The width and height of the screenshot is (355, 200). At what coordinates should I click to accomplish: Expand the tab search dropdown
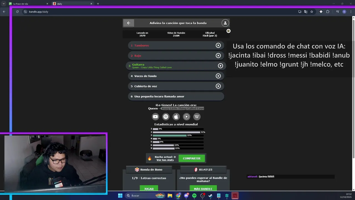point(4,4)
